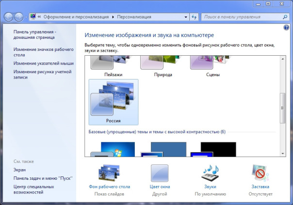Click the 'Другой' status text

pyautogui.click(x=160, y=194)
